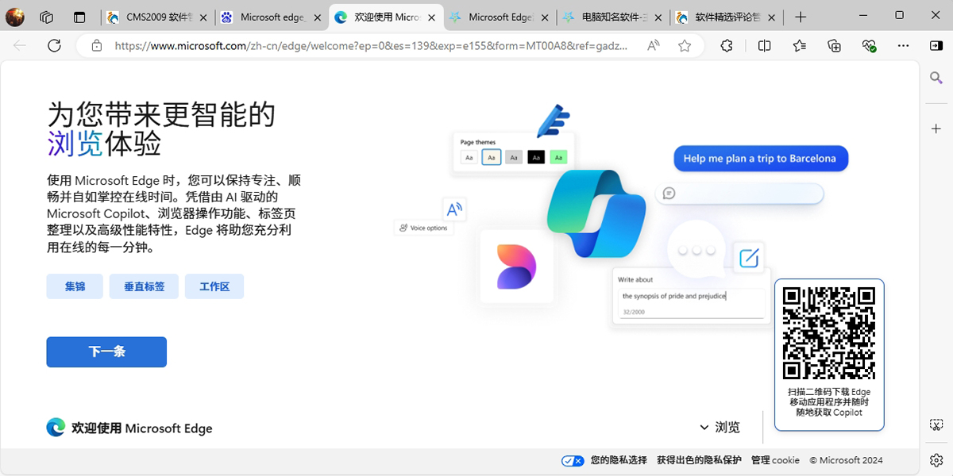Click the address bar URL field
The image size is (953, 476).
[x=372, y=46]
